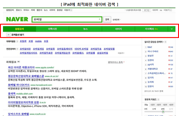Expand the green tab bar chevron
Viewport: 179px width, 116px height.
click(172, 29)
